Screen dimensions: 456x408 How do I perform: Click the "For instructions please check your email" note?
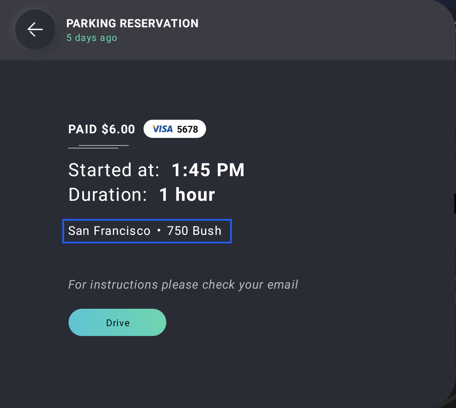183,285
